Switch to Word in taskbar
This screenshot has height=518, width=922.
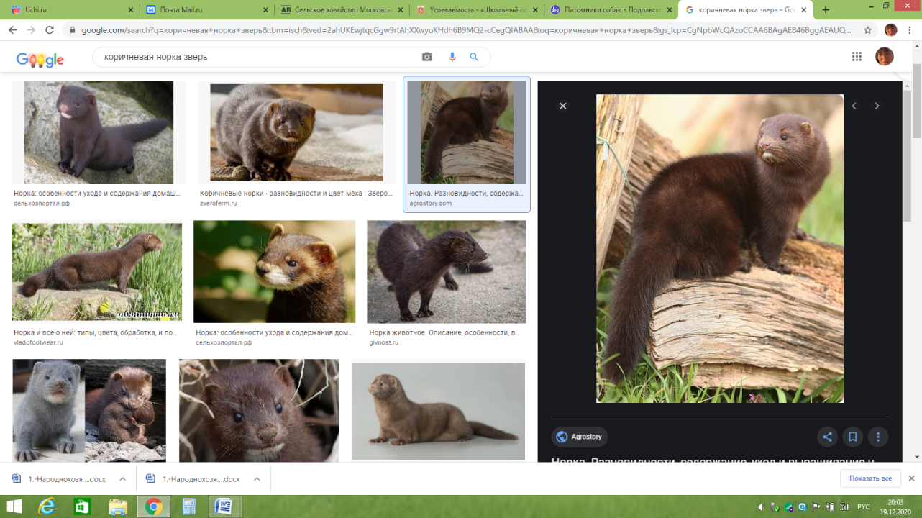224,506
